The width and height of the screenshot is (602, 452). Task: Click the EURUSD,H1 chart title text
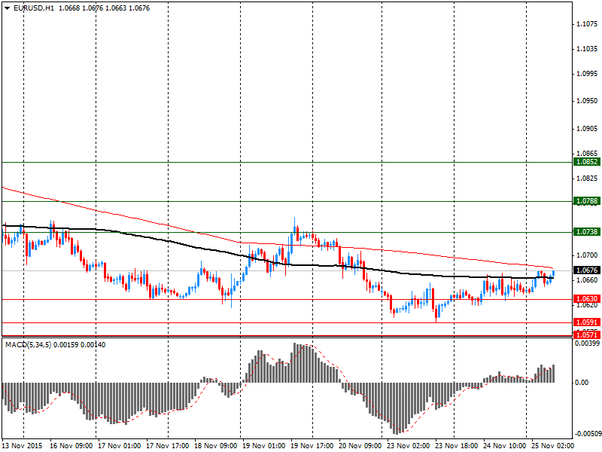(x=34, y=8)
